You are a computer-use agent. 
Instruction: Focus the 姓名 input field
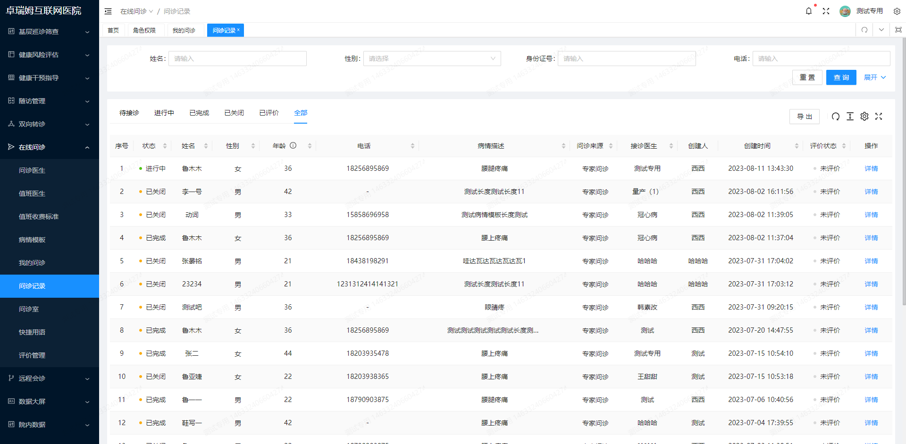237,59
